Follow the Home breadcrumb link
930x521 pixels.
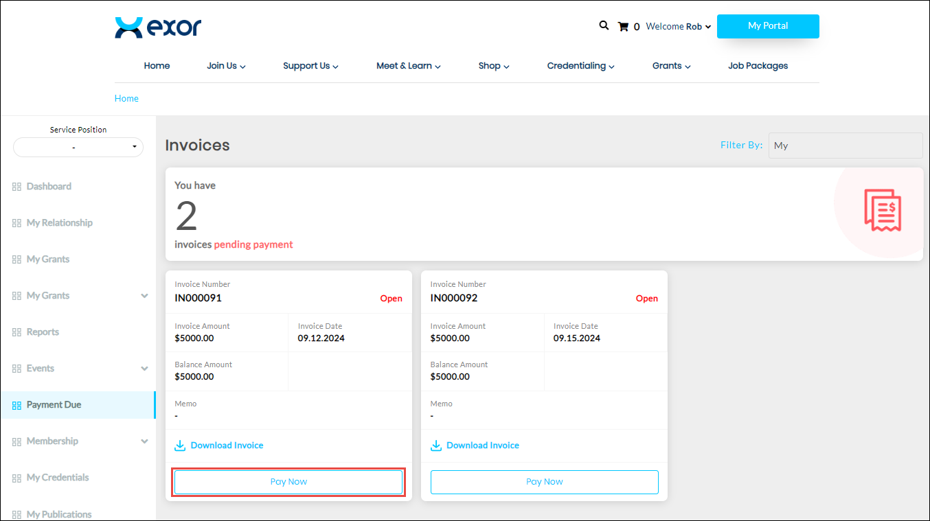coord(126,98)
